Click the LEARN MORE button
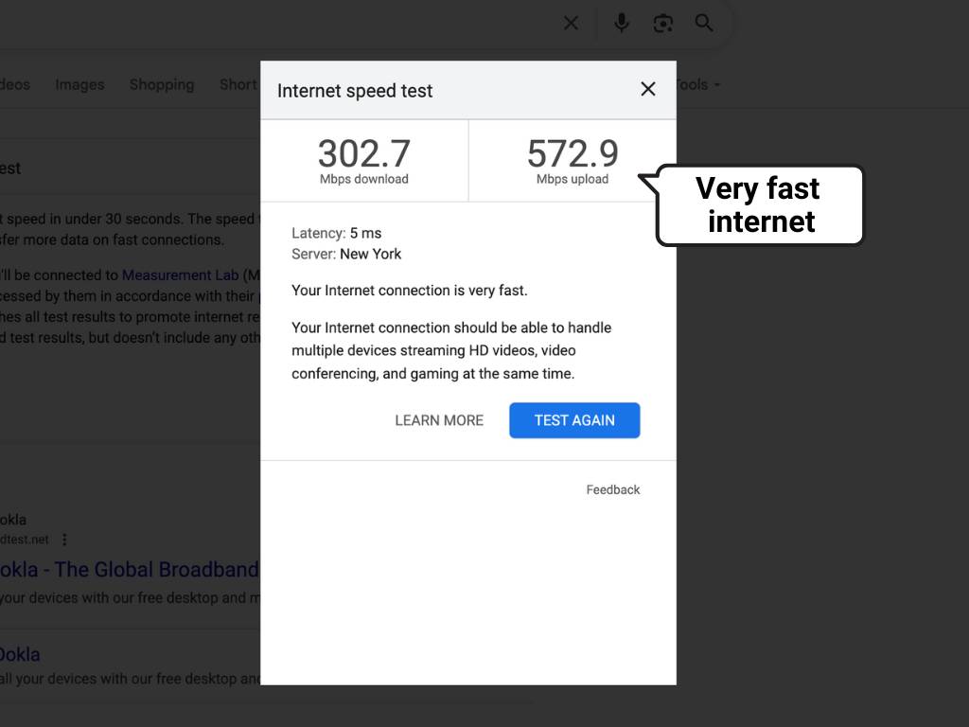The width and height of the screenshot is (969, 727). click(x=439, y=420)
